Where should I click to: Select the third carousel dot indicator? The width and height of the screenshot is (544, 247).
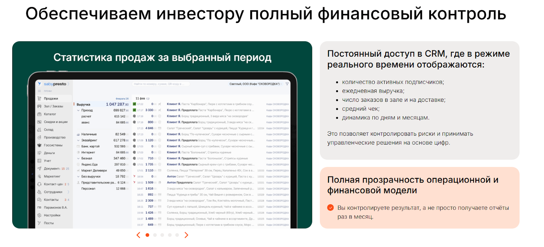pyautogui.click(x=162, y=235)
